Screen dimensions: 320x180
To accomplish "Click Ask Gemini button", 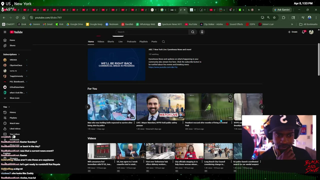I will 281,10.
